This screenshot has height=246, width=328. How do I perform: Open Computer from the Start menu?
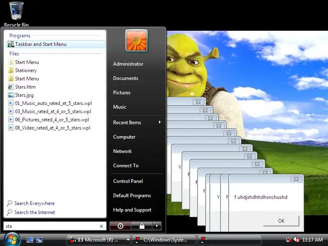pos(124,137)
